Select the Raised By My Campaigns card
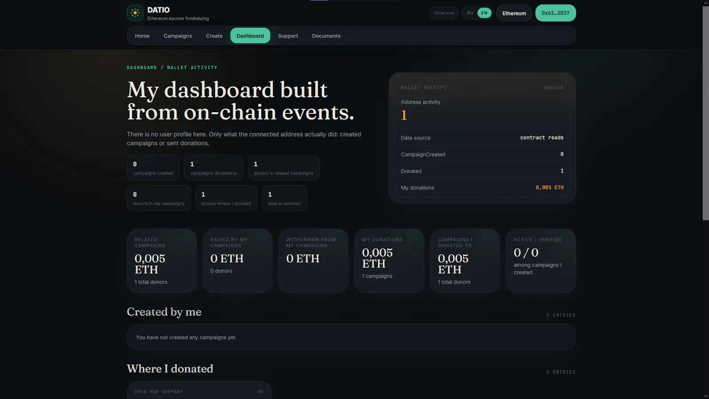 pos(238,261)
